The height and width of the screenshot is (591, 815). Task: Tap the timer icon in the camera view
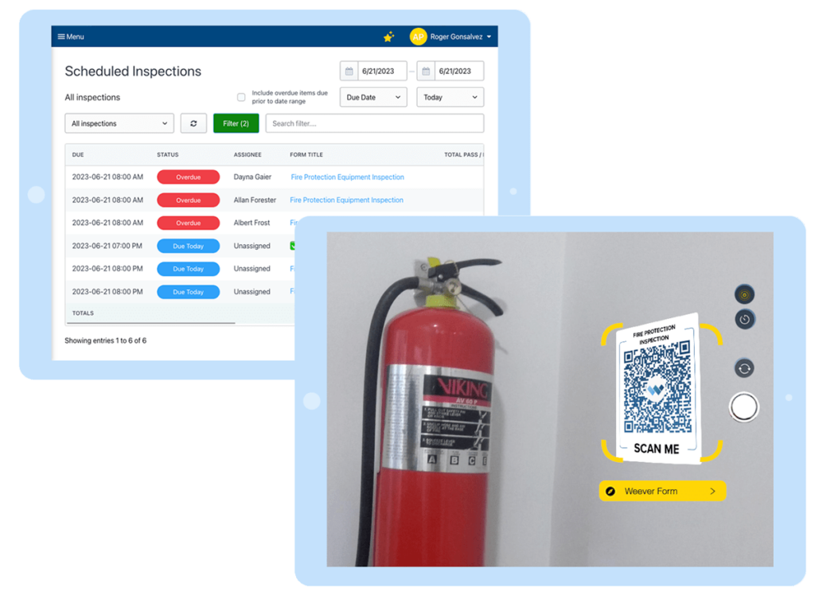[745, 319]
